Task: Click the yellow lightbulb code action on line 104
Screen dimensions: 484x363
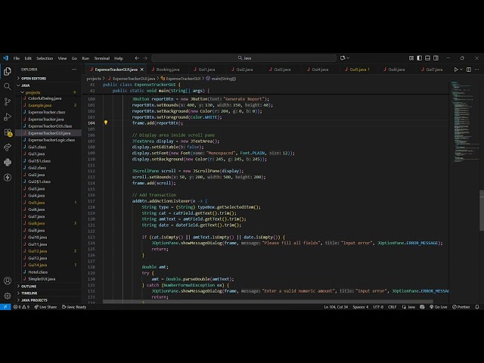Action: click(106, 123)
